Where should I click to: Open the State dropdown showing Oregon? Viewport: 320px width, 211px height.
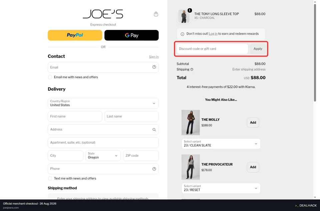(103, 156)
